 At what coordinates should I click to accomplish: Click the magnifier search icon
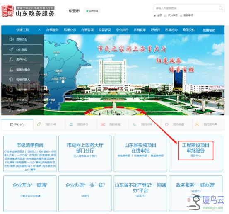pos(221,8)
